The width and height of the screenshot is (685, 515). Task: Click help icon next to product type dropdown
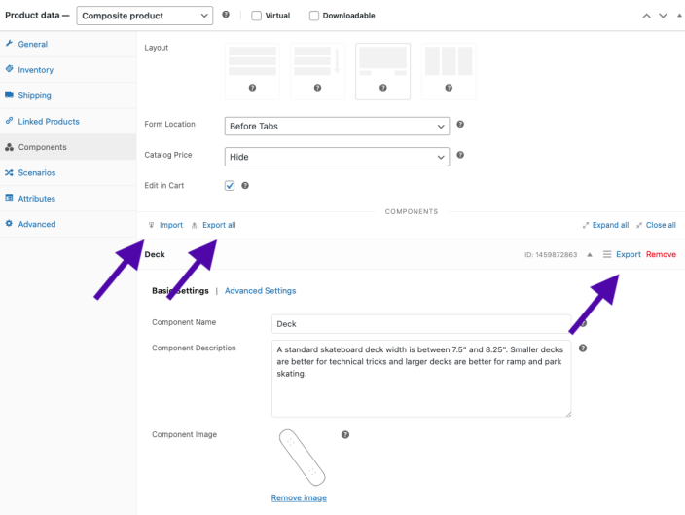coord(226,16)
